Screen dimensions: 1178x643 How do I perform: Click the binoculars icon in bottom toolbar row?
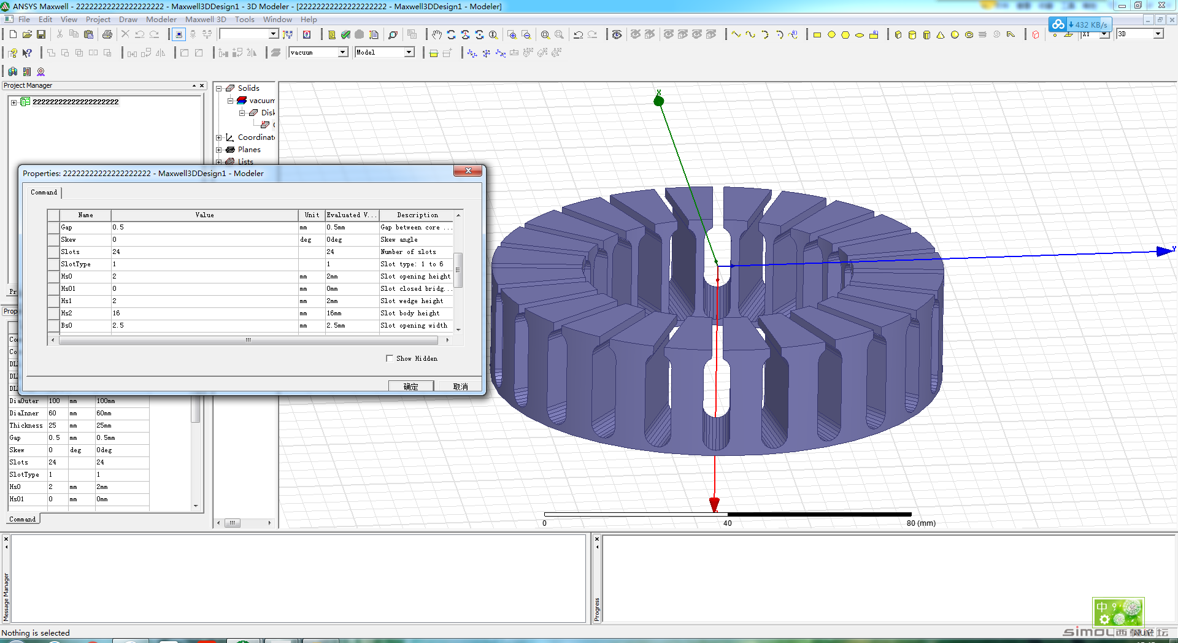click(x=12, y=72)
